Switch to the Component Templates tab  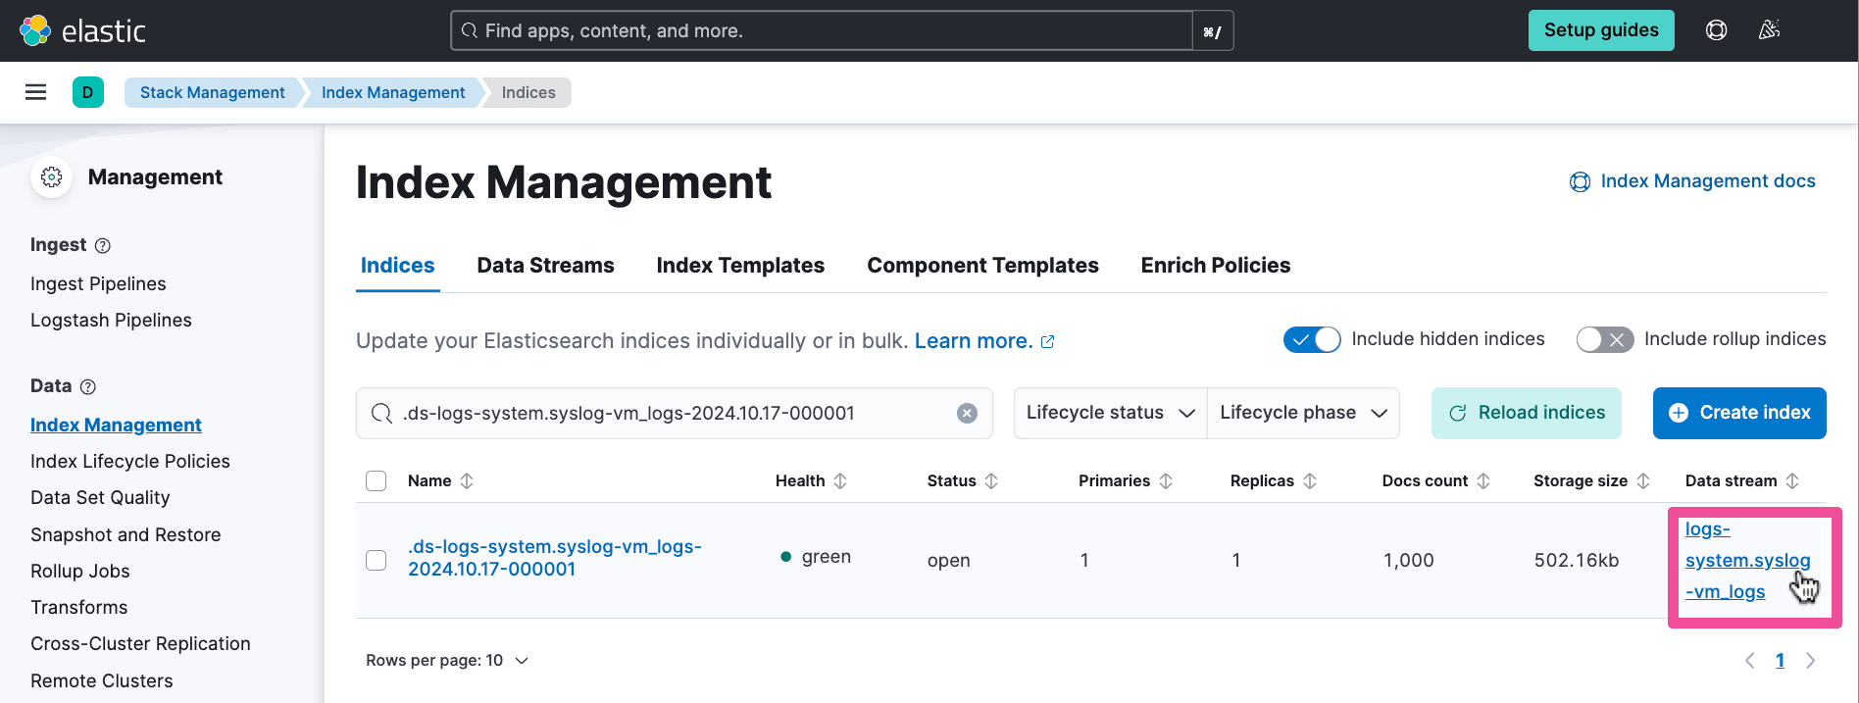[x=982, y=266]
